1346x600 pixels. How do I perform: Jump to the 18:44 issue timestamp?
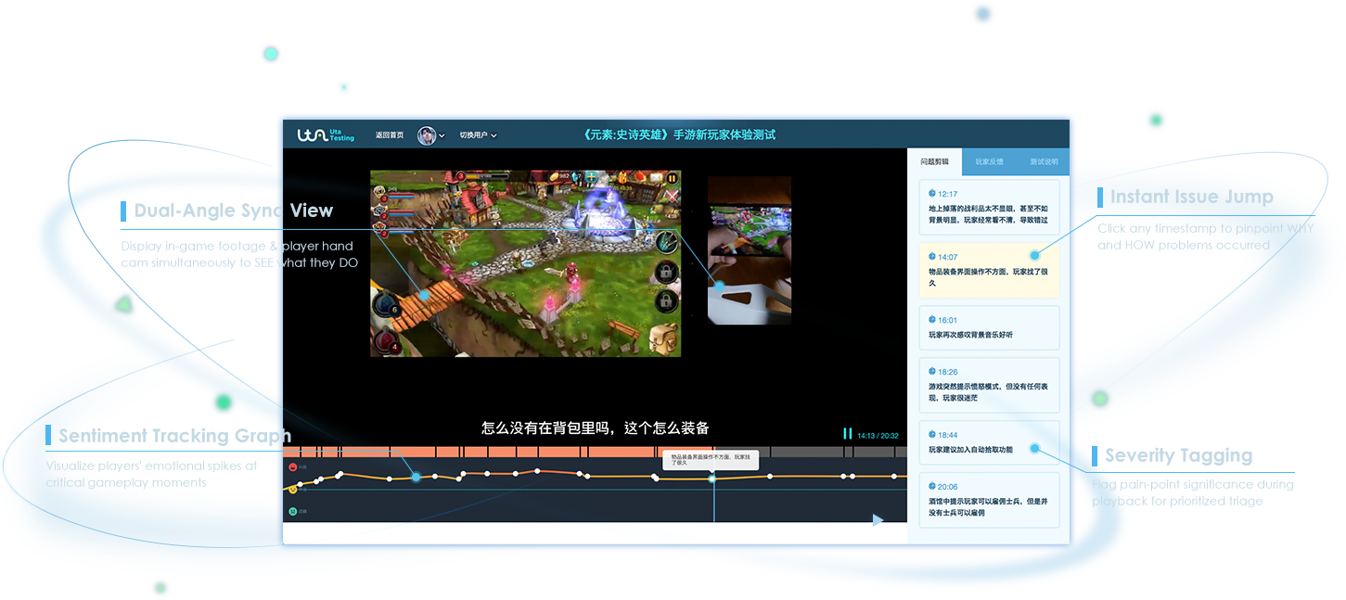tap(948, 435)
